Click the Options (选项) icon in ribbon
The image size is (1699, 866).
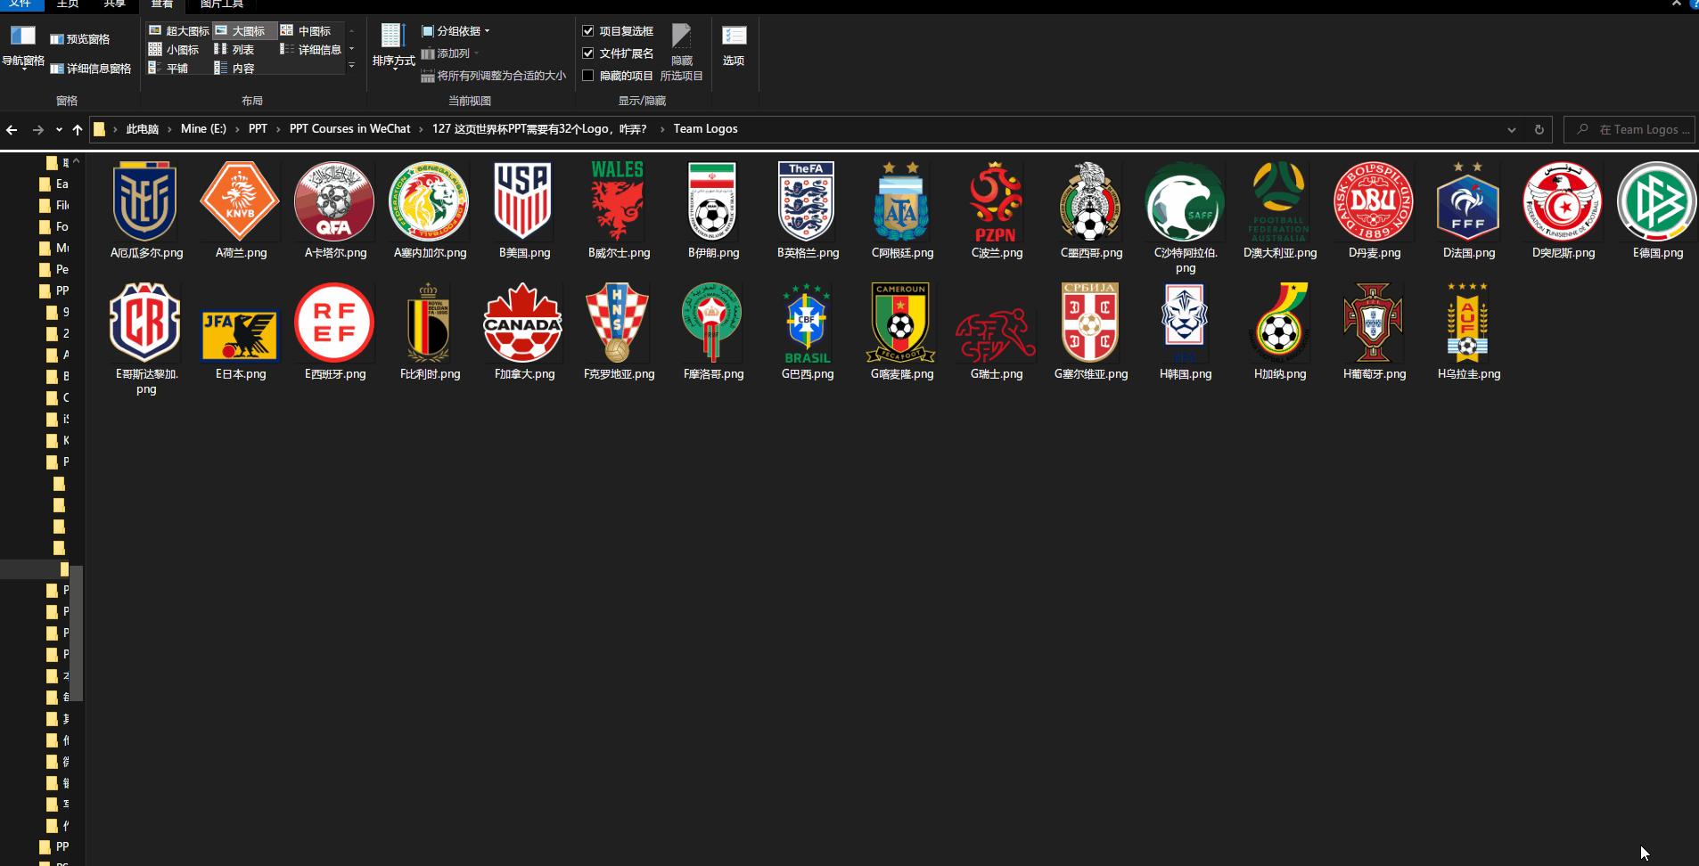[734, 45]
